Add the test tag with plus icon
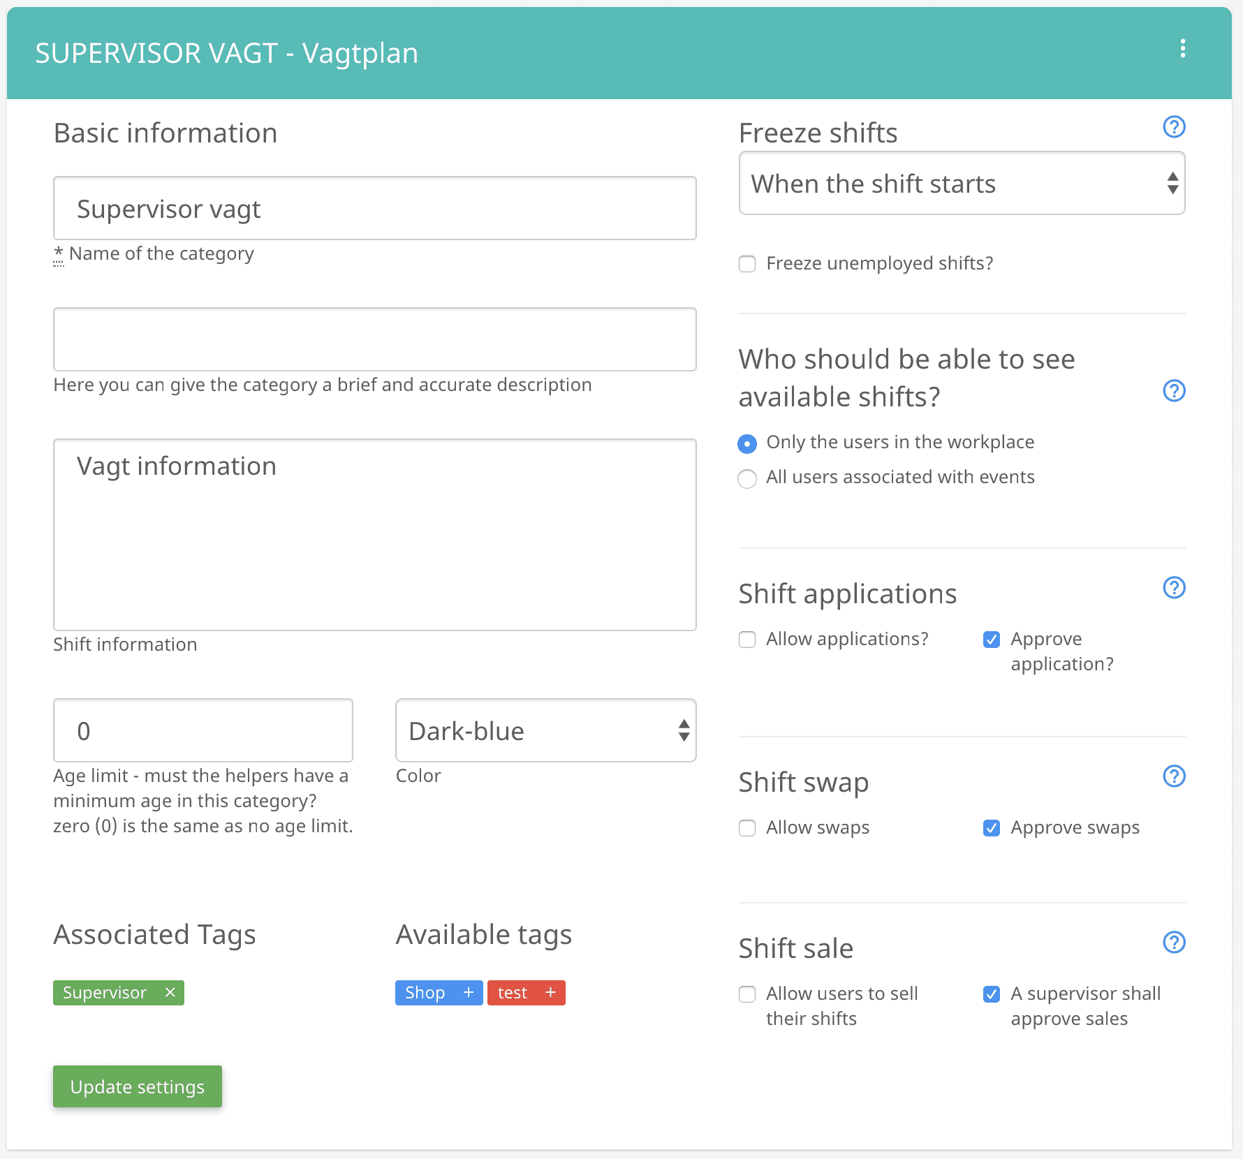 click(550, 992)
